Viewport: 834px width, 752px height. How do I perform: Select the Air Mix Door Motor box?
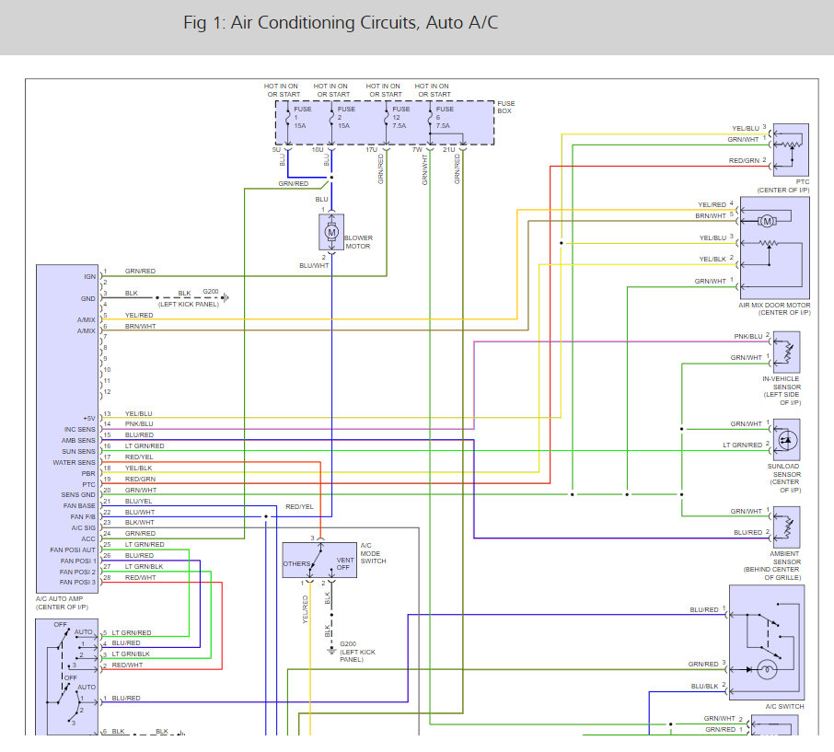(775, 249)
